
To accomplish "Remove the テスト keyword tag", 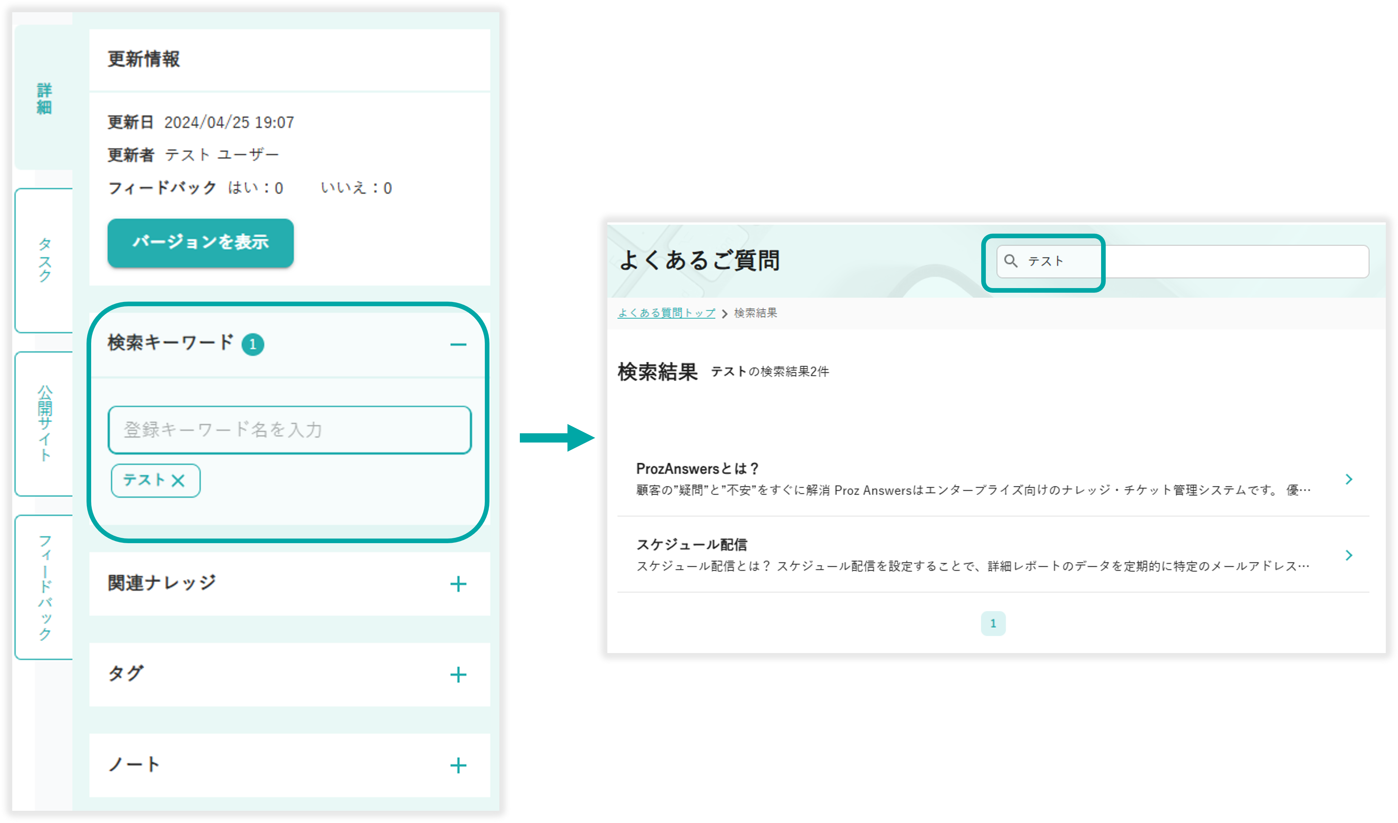I will [x=178, y=480].
